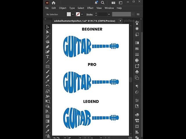Open control bar options list icon
The height and width of the screenshot is (139, 186).
click(138, 14)
